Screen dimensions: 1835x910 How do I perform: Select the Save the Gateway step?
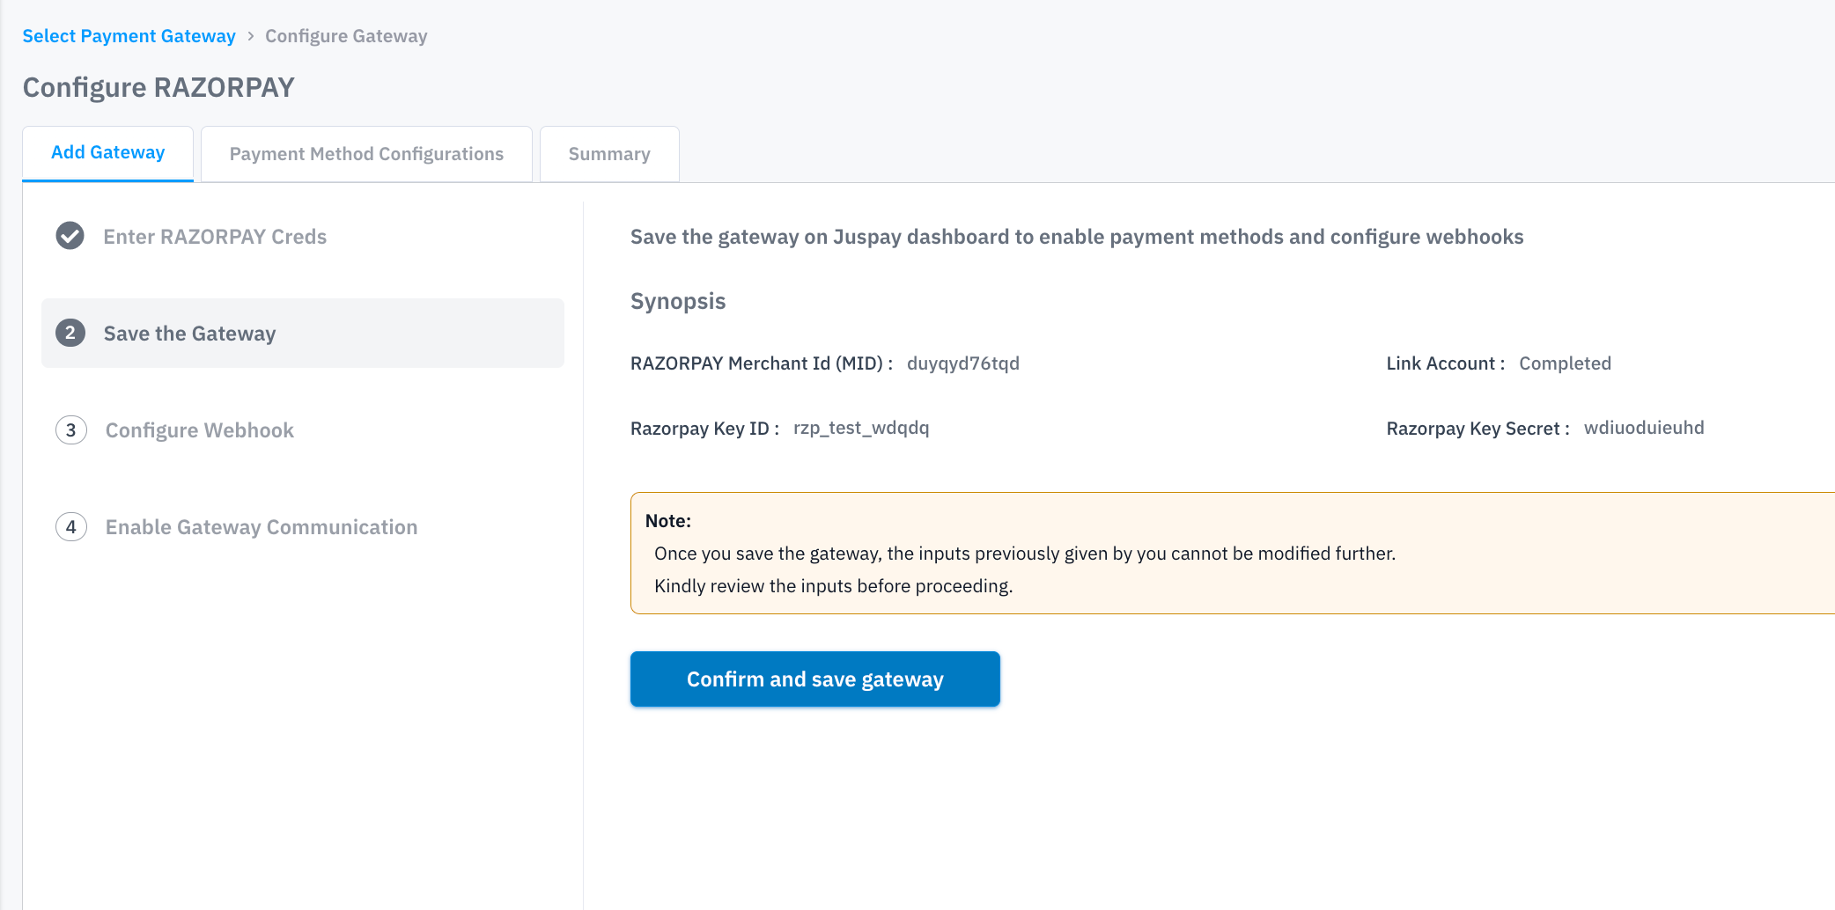pos(189,334)
